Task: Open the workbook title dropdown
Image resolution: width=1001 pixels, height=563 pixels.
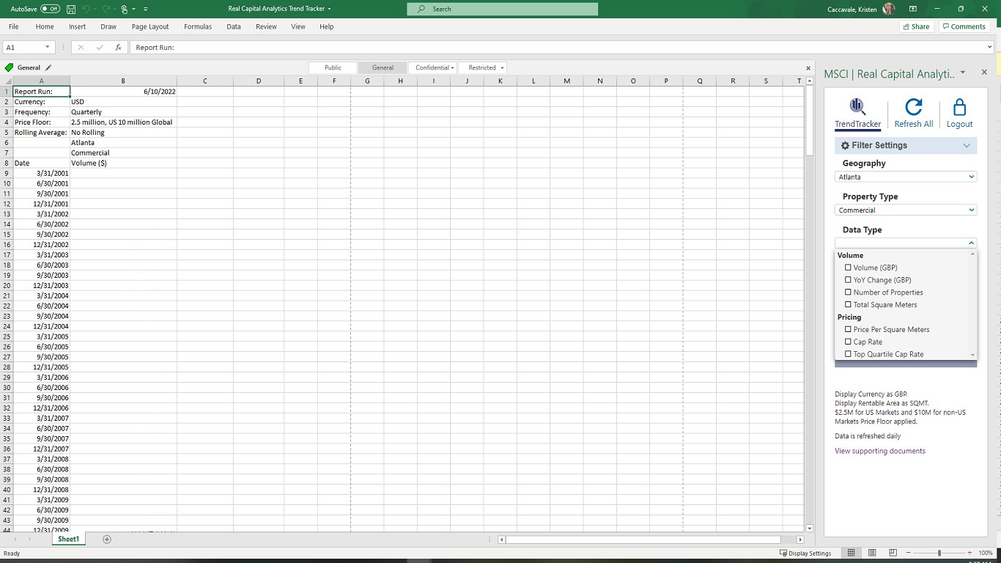Action: point(329,9)
